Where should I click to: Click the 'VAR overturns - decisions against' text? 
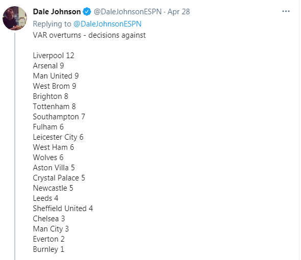click(89, 35)
